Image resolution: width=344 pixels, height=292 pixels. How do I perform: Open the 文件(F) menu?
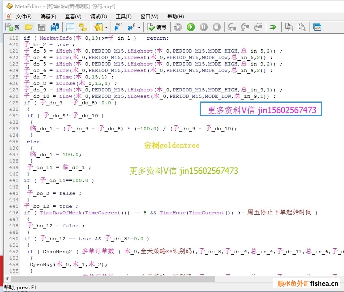[x=24, y=17]
